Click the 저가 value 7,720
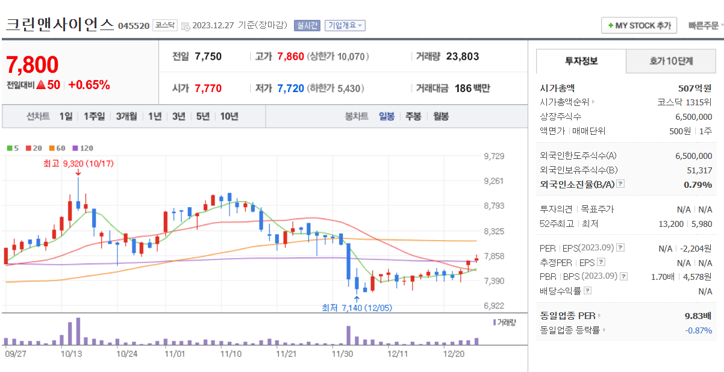Screen dimensions: 724x372 (290, 88)
